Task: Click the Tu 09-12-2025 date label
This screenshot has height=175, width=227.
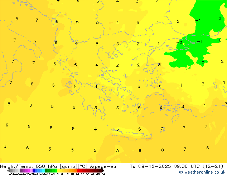Action: [150, 166]
